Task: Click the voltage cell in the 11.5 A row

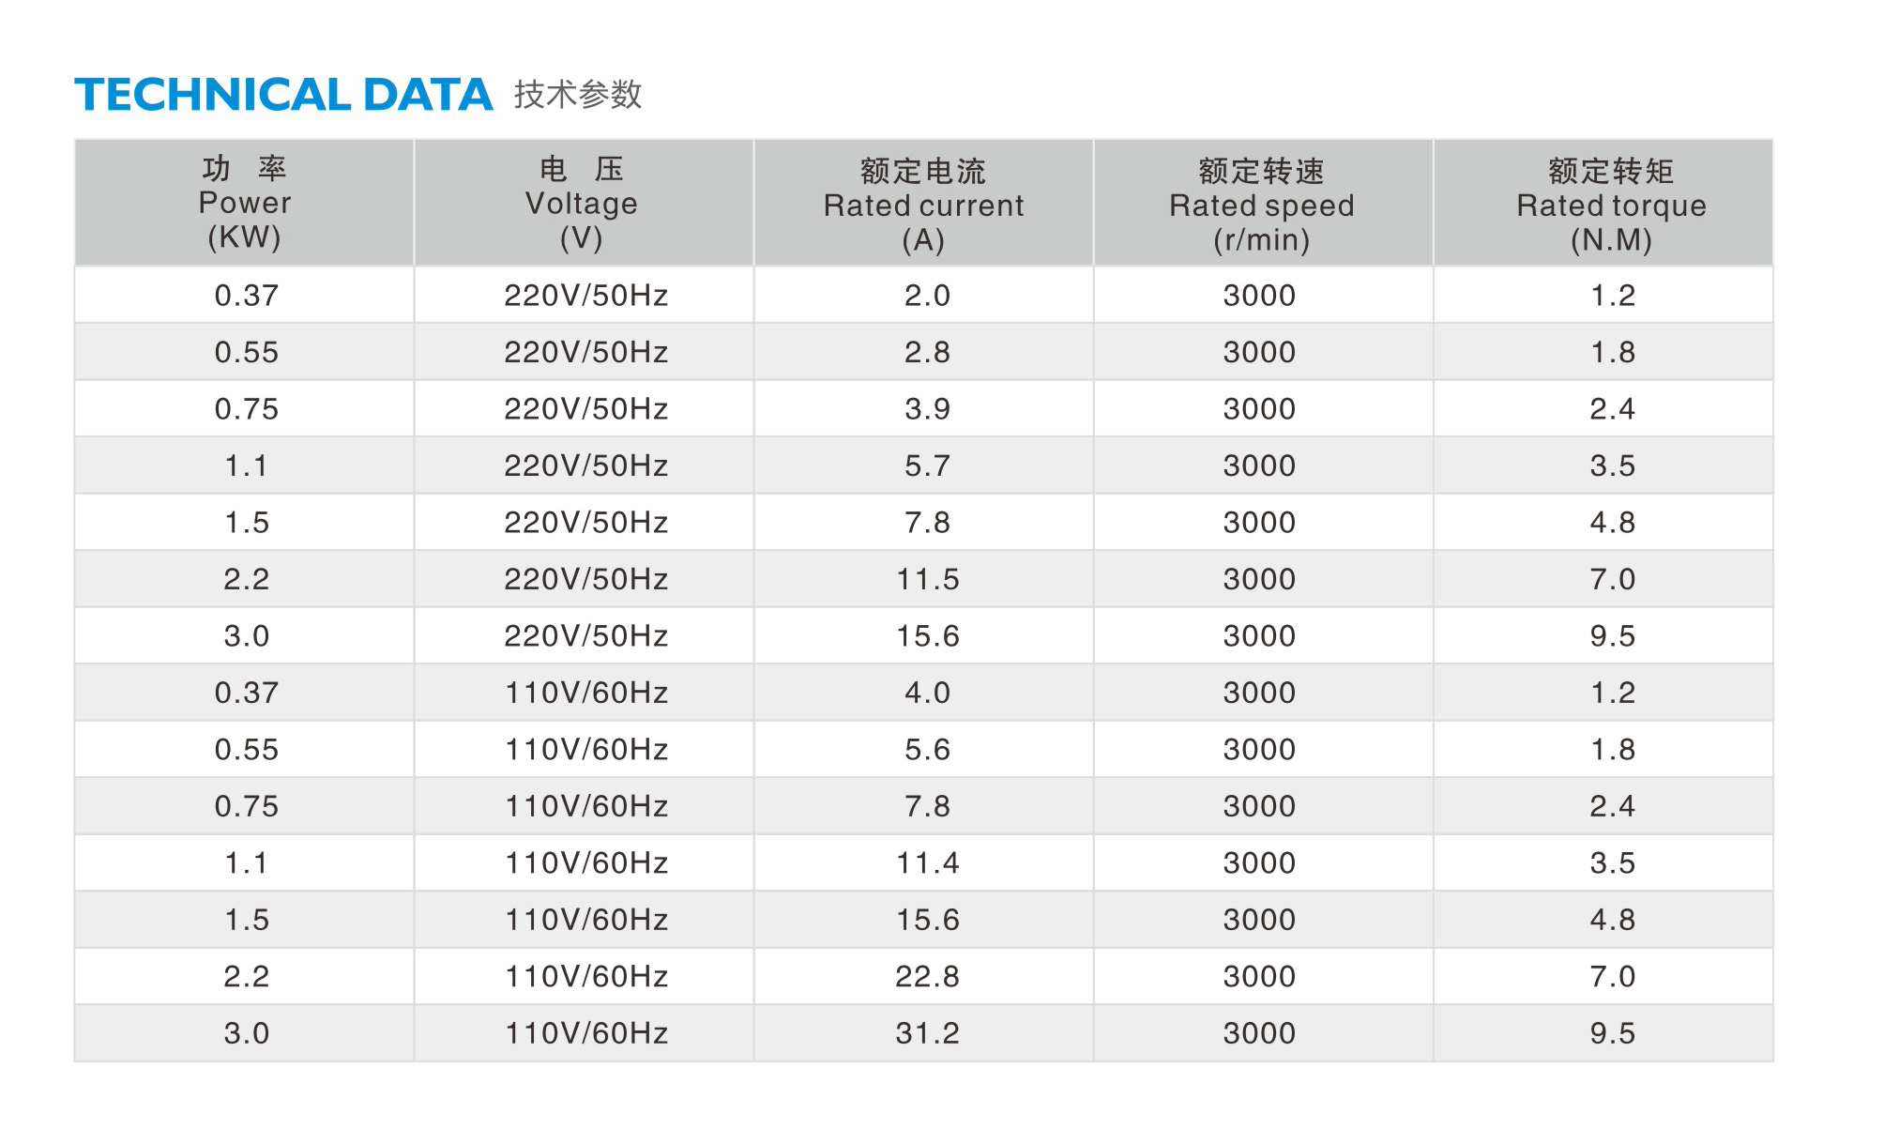Action: click(x=584, y=579)
